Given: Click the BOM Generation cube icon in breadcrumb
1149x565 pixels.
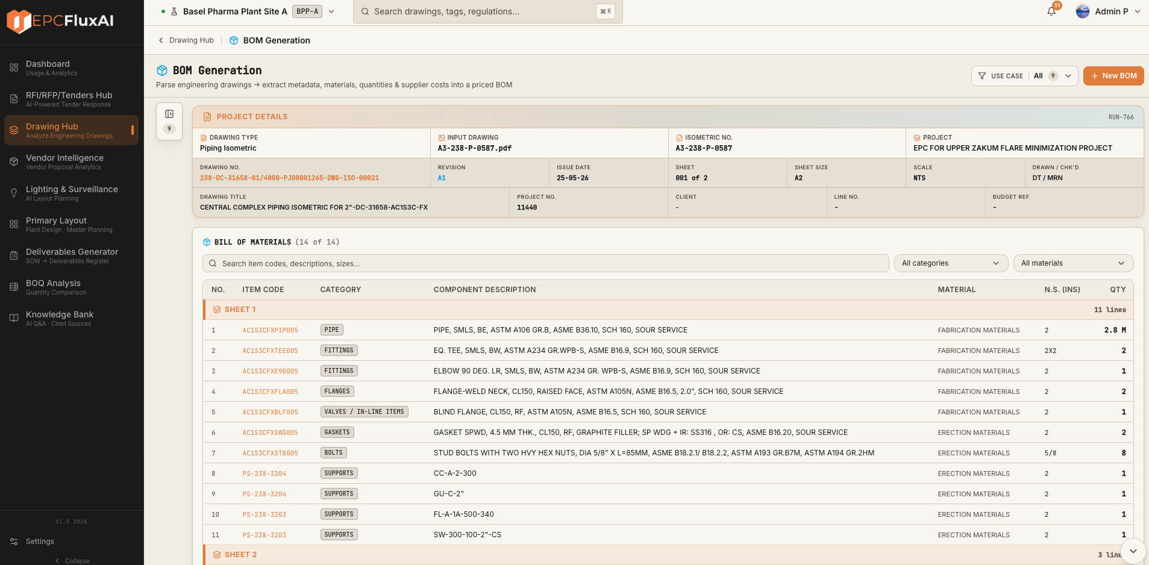Looking at the screenshot, I should 234,40.
